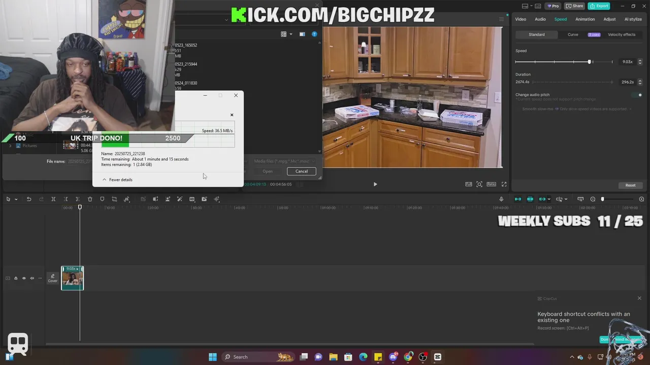The height and width of the screenshot is (365, 650).
Task: Stop the copy with the X icon
Action: click(232, 115)
